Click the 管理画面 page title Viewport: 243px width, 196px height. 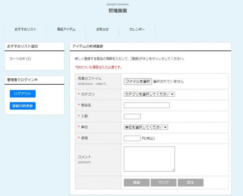coord(117,11)
